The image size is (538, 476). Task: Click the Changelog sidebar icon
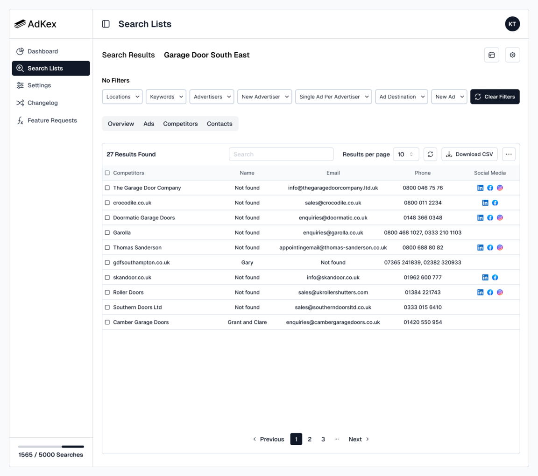tap(20, 103)
